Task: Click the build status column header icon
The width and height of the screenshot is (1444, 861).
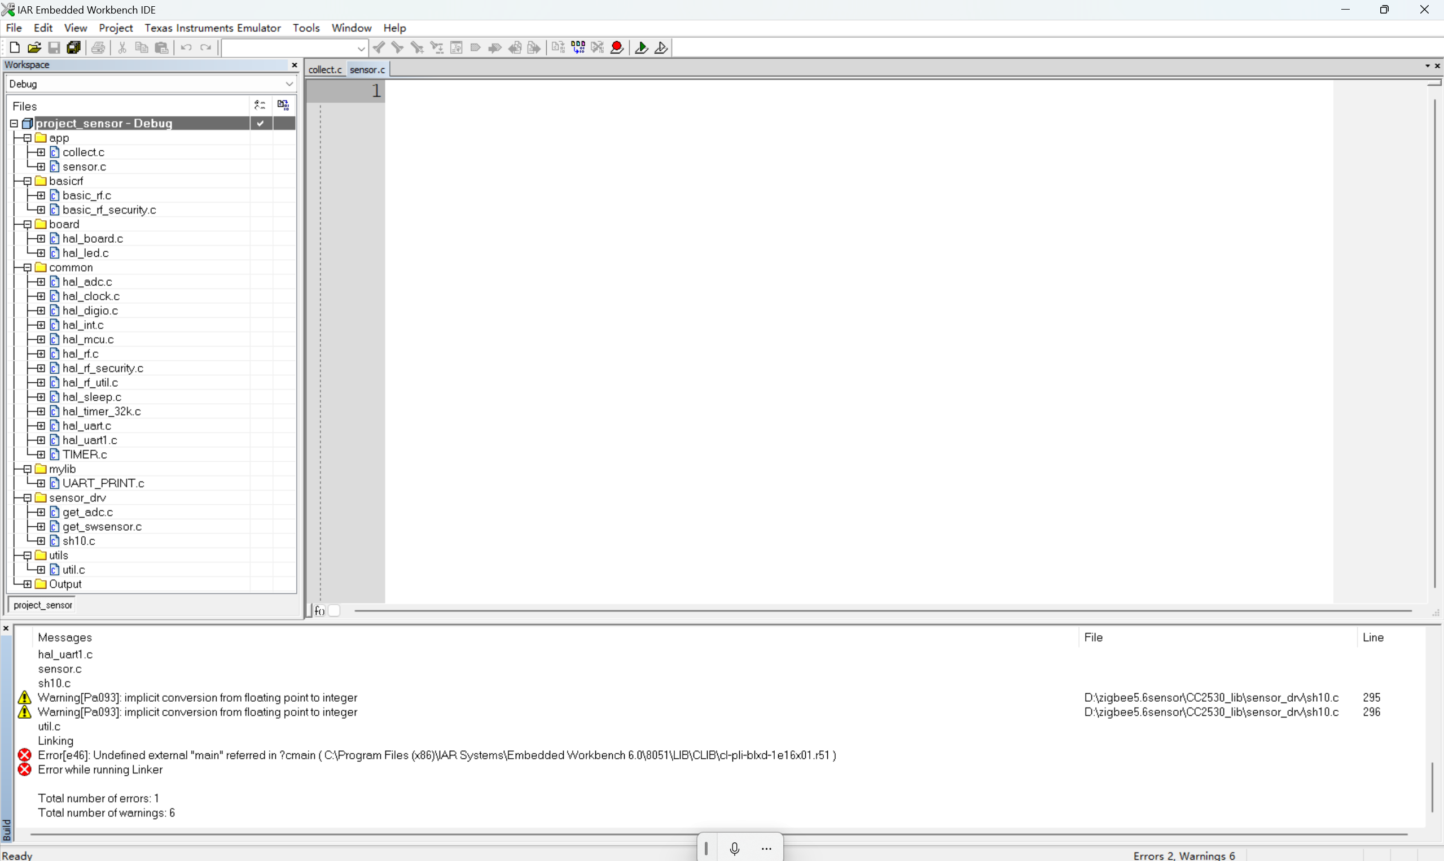Action: (x=283, y=105)
